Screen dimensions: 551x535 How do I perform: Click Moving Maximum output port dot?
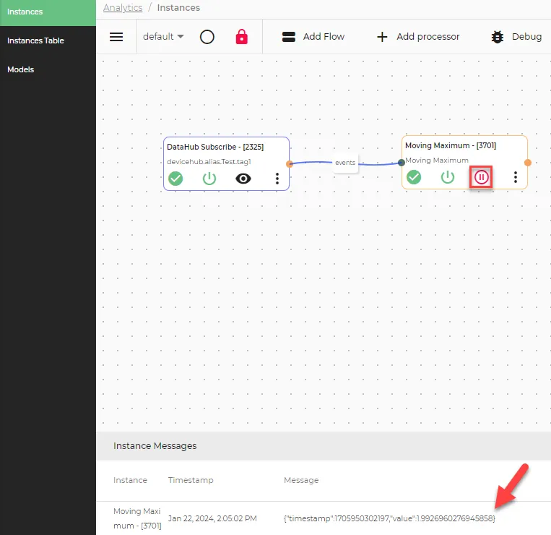point(527,163)
